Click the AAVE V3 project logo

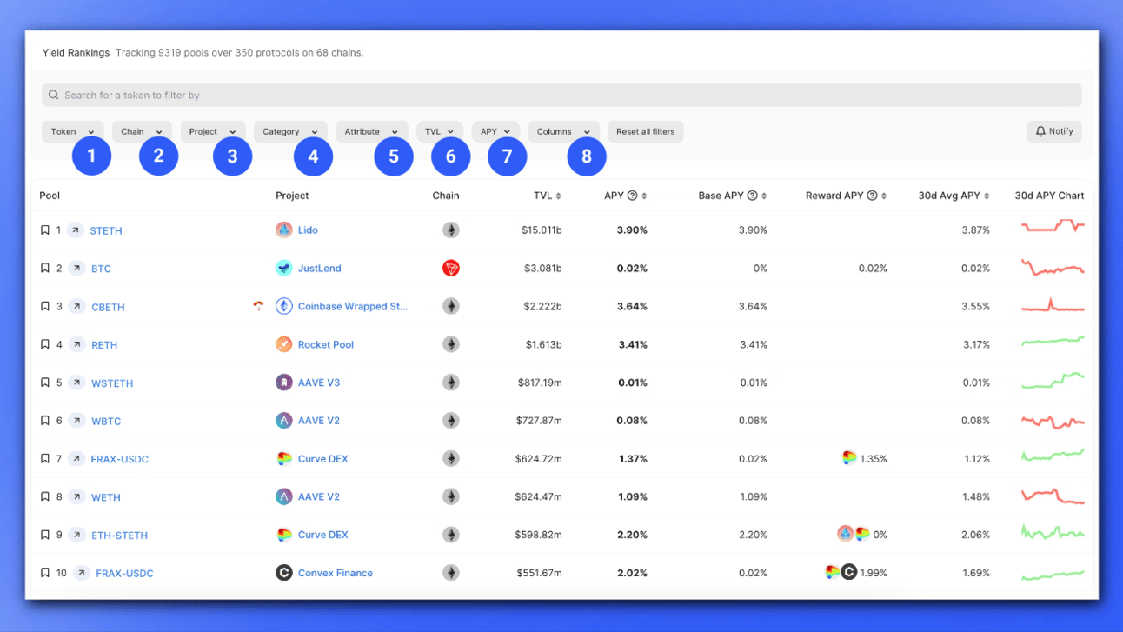283,383
